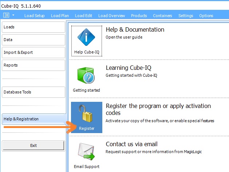Click 'Getting started with Cube-IQ' description
Image resolution: width=229 pixels, height=172 pixels.
coord(131,75)
